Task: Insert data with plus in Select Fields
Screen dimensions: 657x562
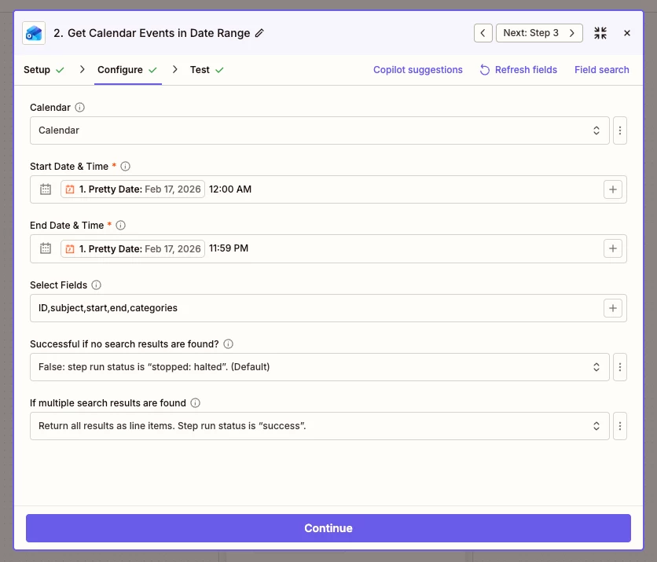Action: tap(612, 308)
